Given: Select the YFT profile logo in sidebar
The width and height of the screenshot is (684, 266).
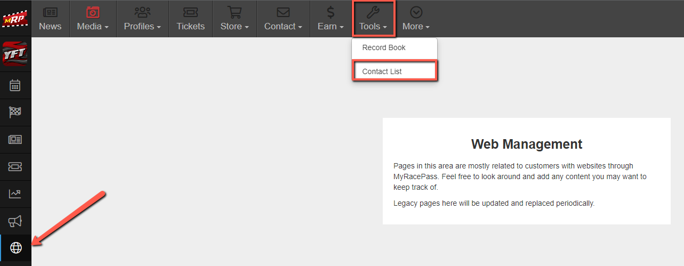Looking at the screenshot, I should click(15, 54).
